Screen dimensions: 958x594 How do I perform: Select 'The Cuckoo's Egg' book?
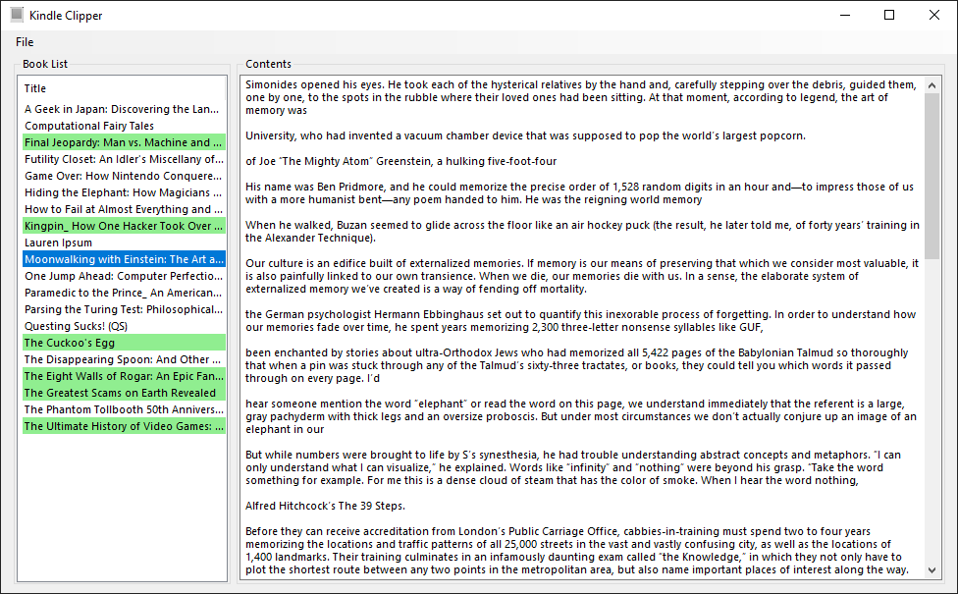click(124, 343)
